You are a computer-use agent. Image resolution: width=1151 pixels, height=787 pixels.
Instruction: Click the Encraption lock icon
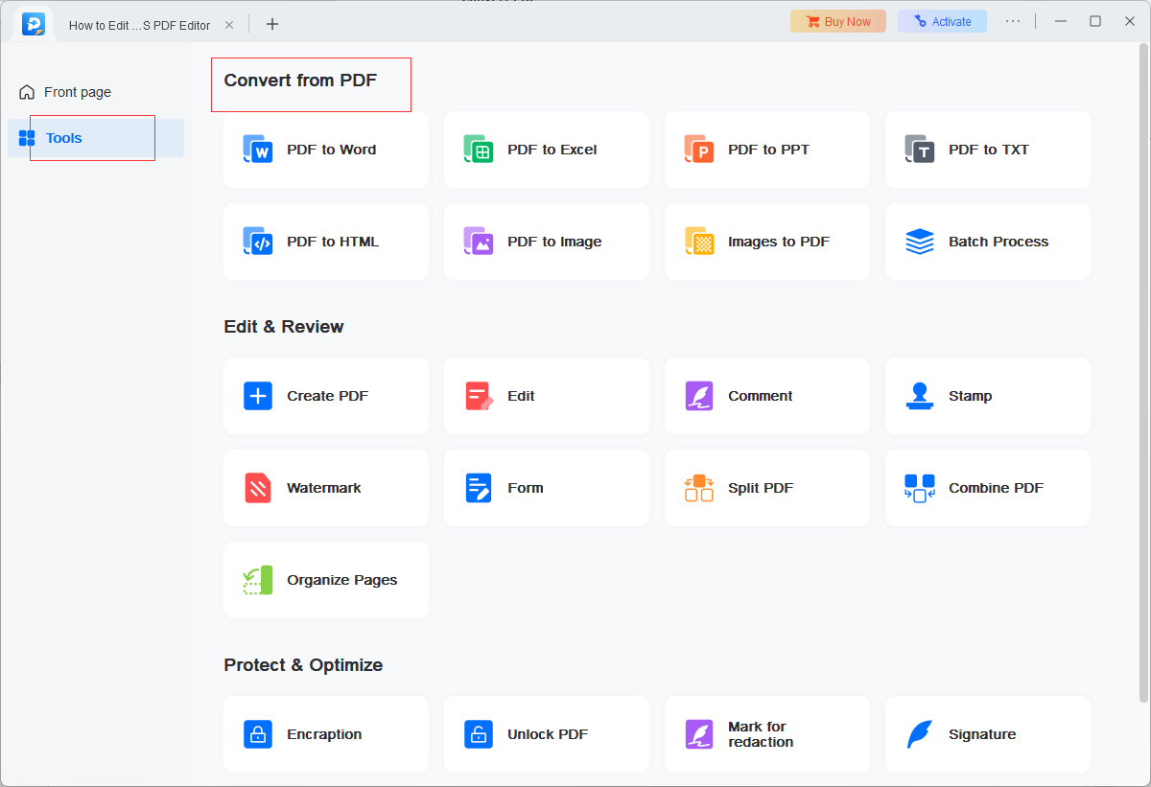(x=258, y=734)
